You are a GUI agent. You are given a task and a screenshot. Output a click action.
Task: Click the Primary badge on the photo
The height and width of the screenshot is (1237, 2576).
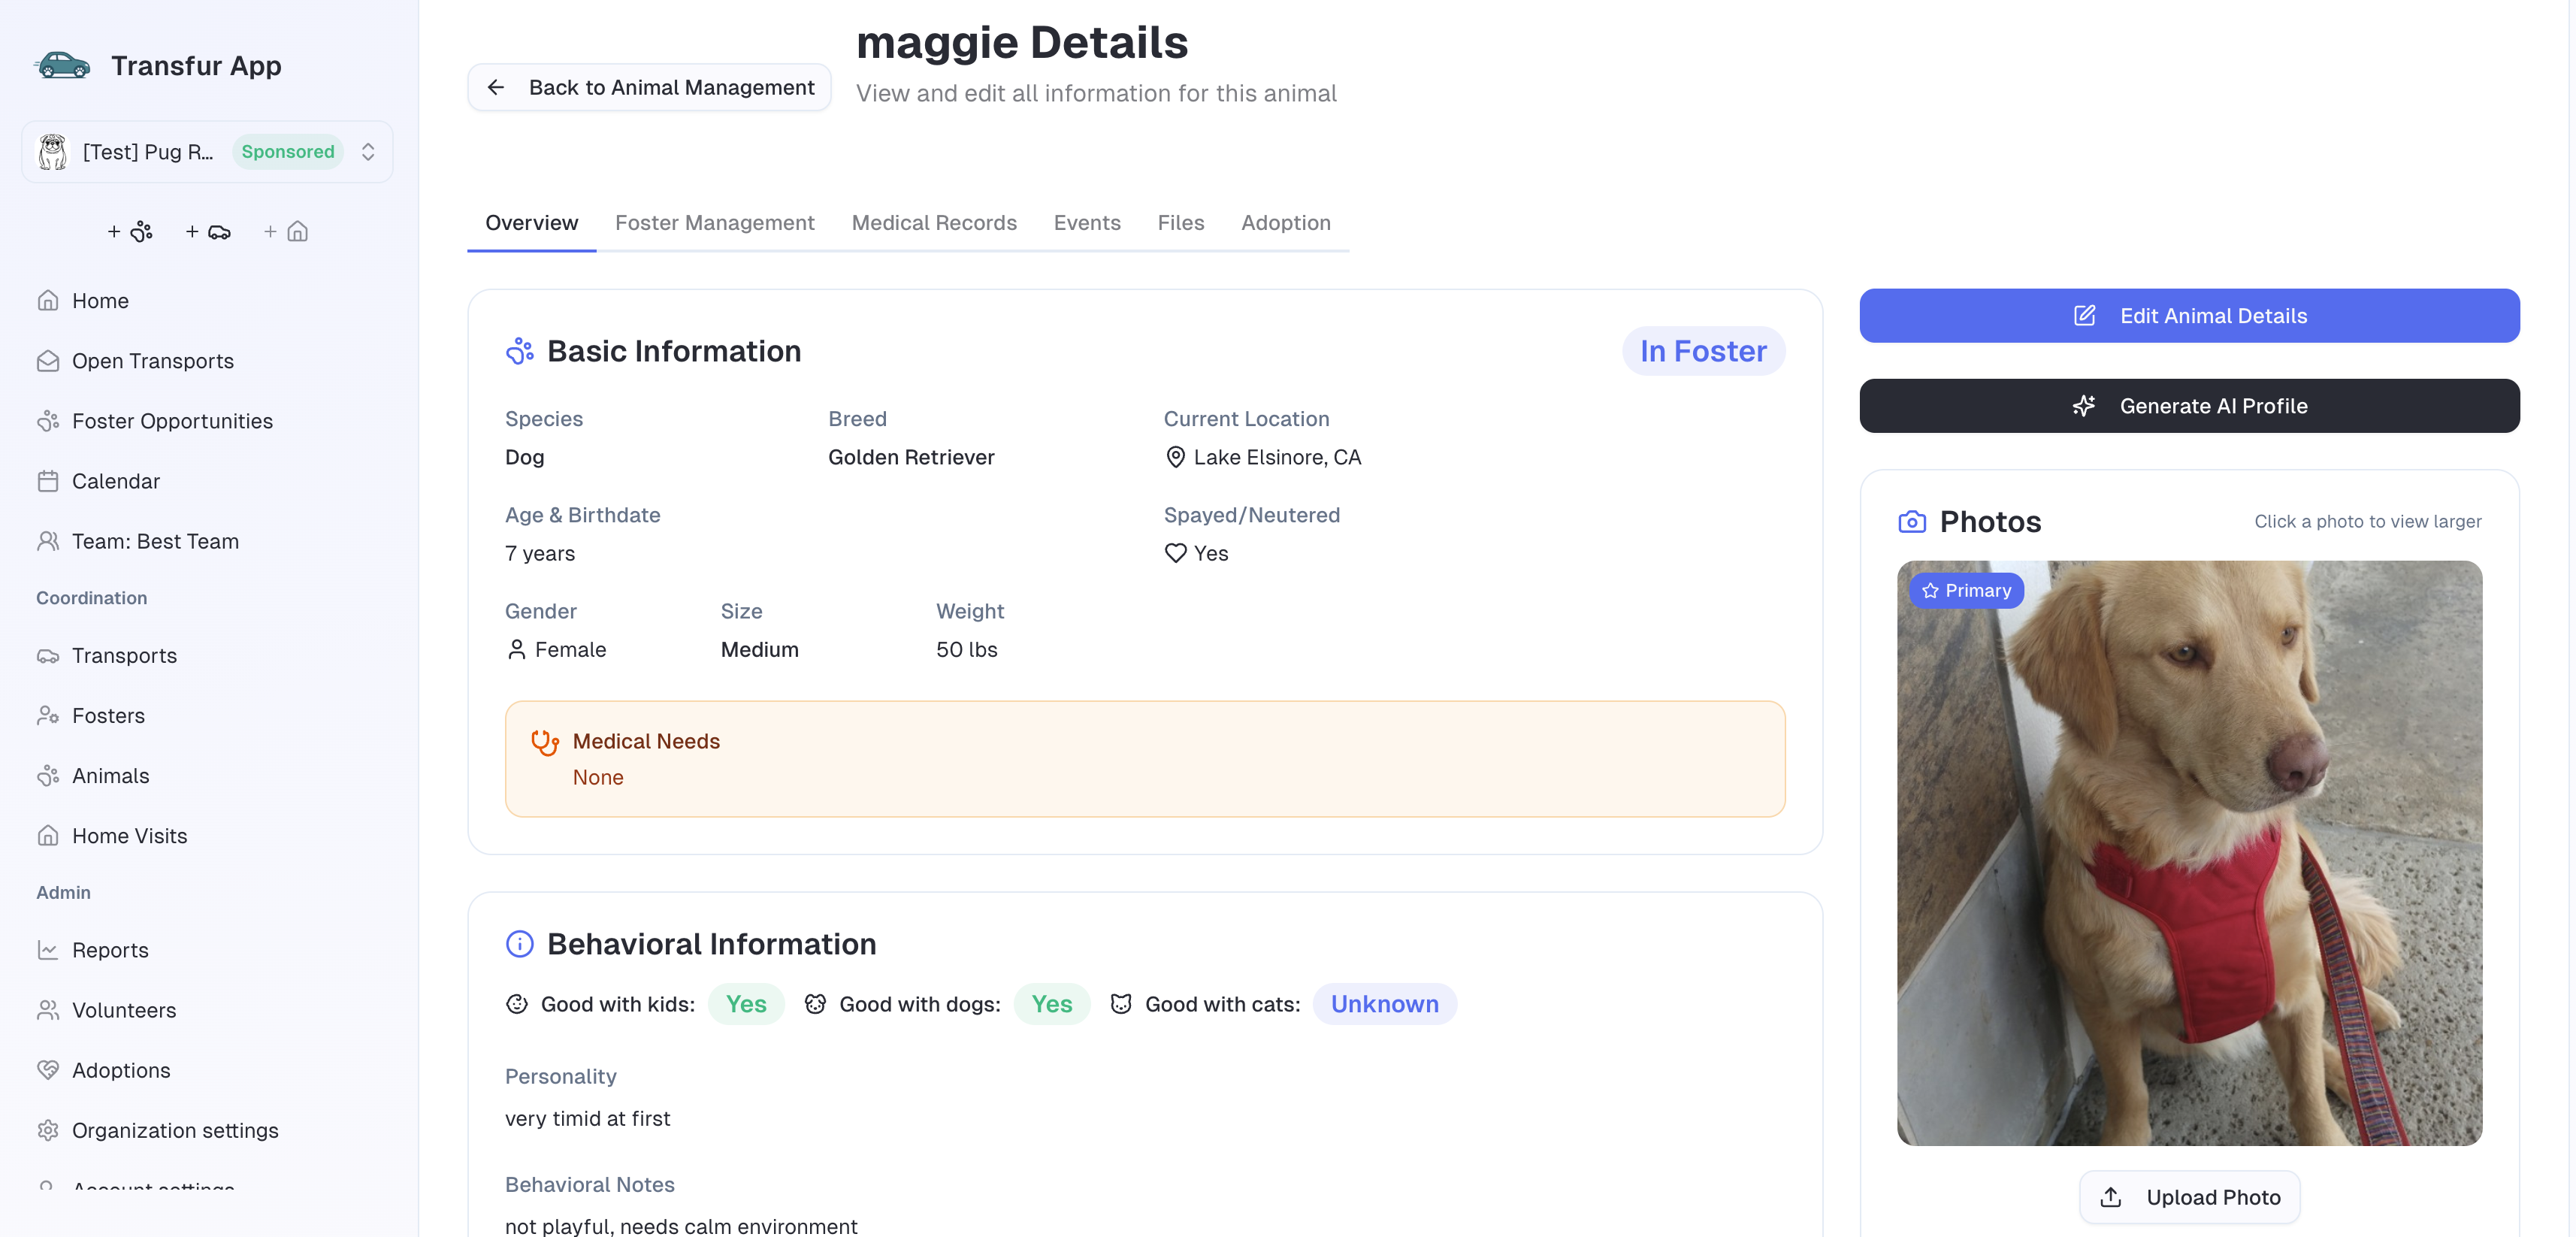(x=1966, y=590)
